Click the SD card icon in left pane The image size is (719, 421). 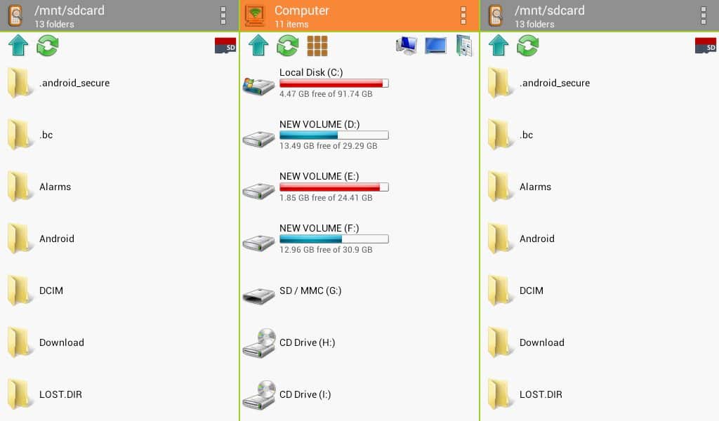[x=225, y=46]
